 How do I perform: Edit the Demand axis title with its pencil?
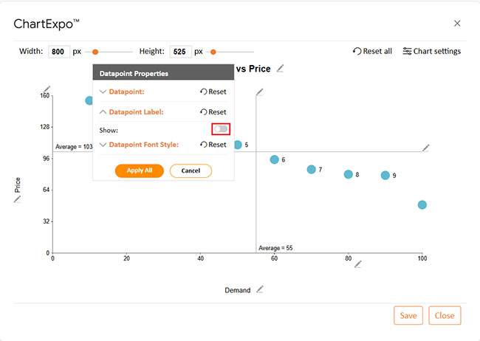260,289
